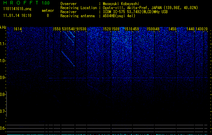Click the 1.0 frequency axis label
The image size is (212, 135).
click(x=3, y=61)
